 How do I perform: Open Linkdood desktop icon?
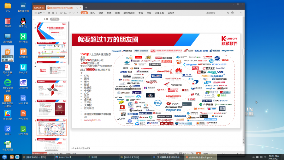point(23,84)
